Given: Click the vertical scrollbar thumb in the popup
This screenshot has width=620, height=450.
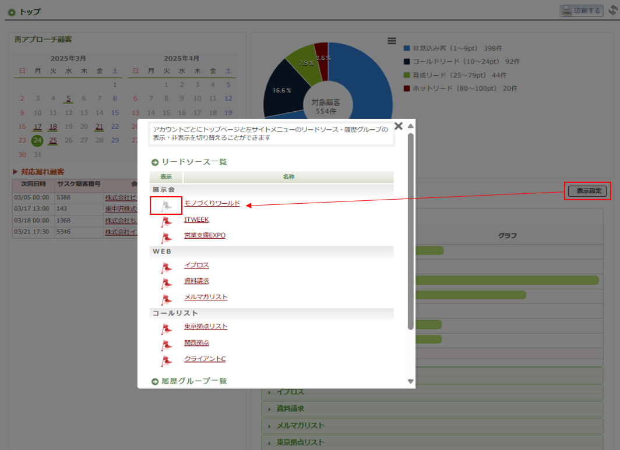Looking at the screenshot, I should pyautogui.click(x=411, y=231).
